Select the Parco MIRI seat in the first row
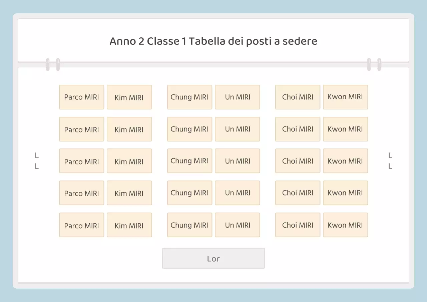Screen dimensions: 427x302 pyautogui.click(x=81, y=97)
